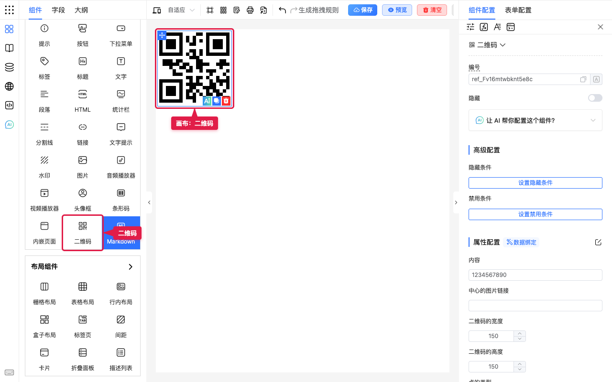Undo the last action
The image size is (612, 382).
pos(282,10)
